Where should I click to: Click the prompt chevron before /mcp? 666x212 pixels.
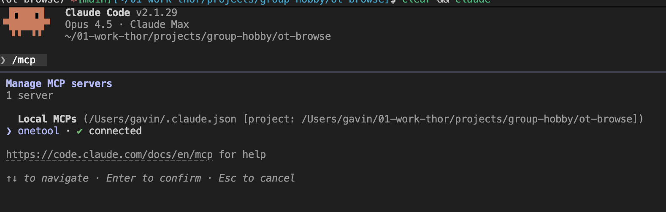pos(3,60)
